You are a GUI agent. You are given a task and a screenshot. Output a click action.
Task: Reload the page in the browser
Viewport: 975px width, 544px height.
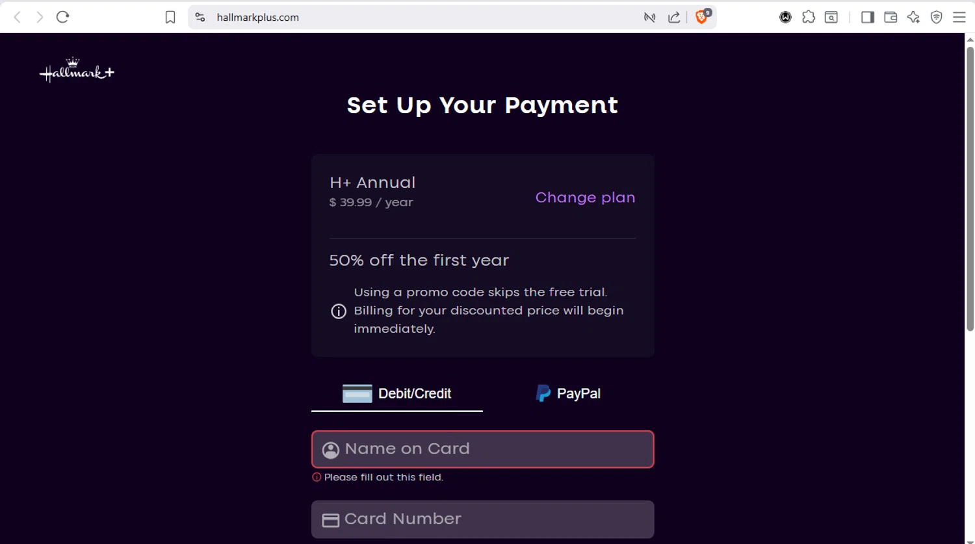(x=62, y=18)
